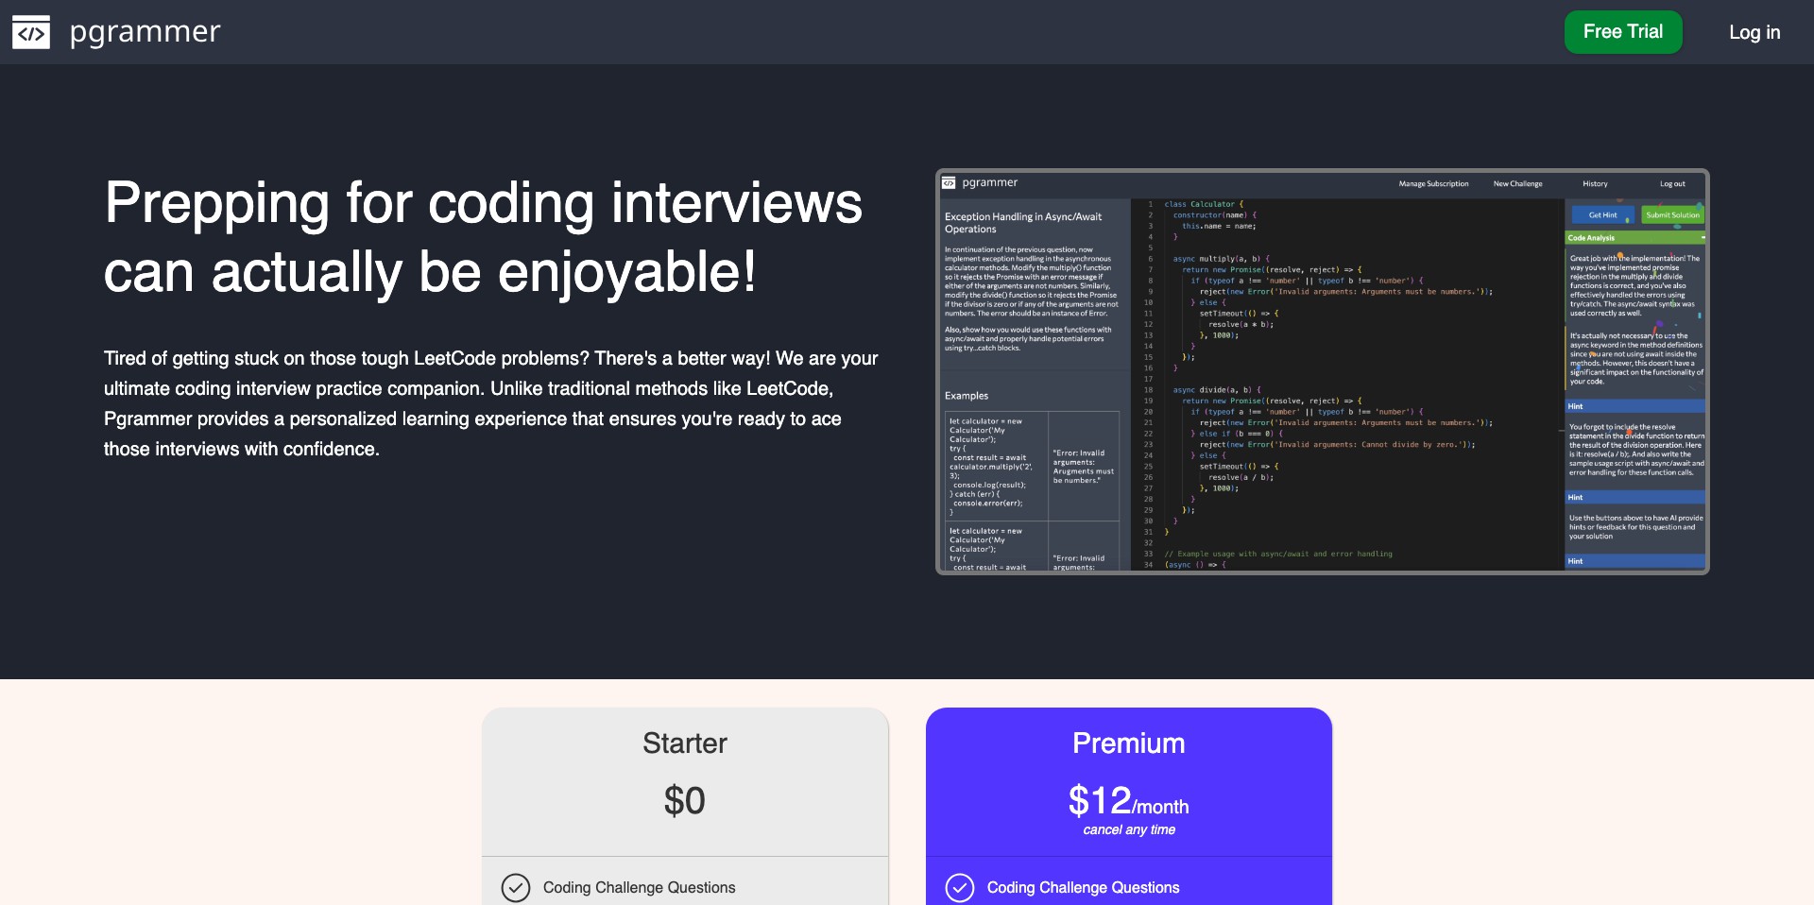Screen dimensions: 1814x905
Task: Open the pgrammer brand name link
Action: (145, 32)
